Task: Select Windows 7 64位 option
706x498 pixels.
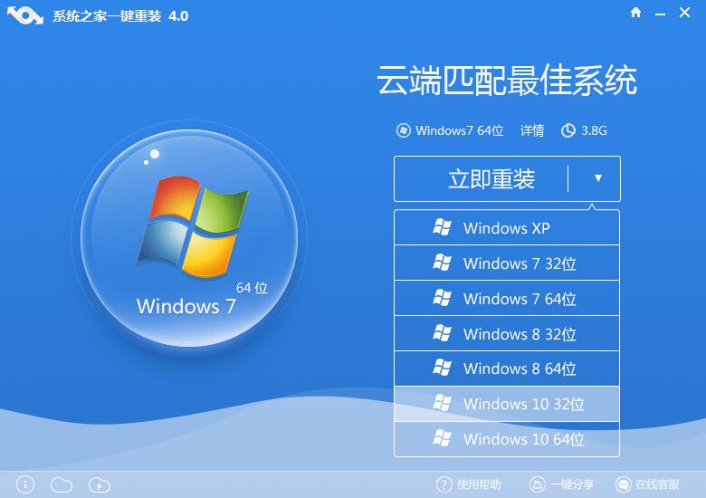Action: (507, 298)
